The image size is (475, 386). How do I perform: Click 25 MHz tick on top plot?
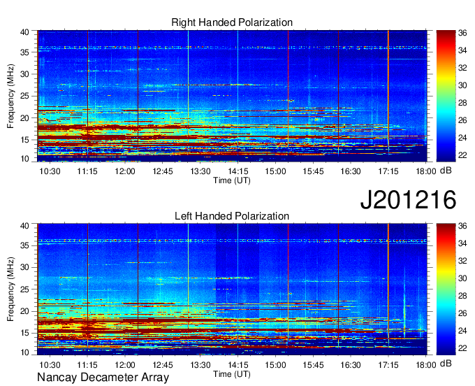pos(24,96)
